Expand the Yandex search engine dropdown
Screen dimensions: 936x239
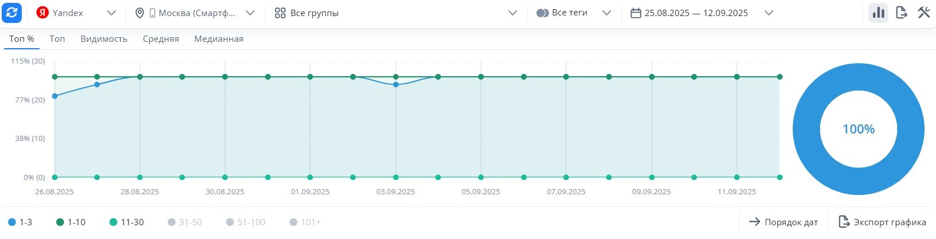pos(112,13)
